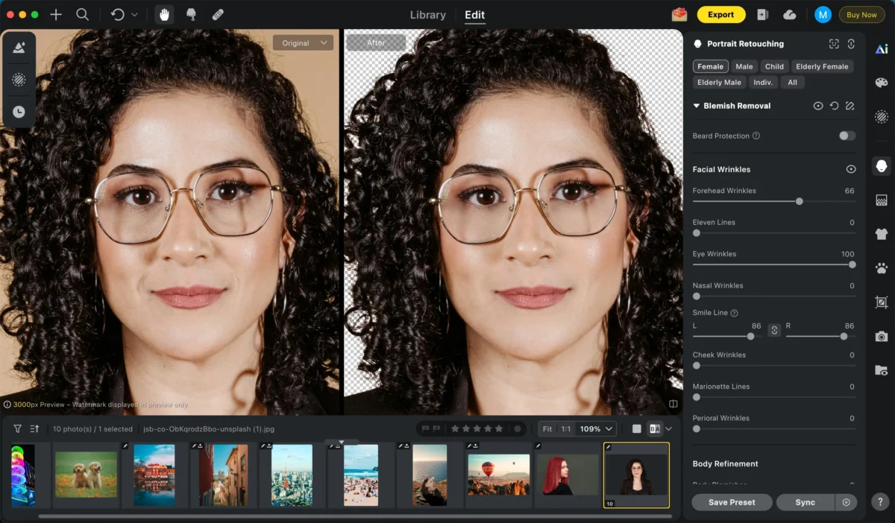Click the cloud icon in top bar

(789, 14)
